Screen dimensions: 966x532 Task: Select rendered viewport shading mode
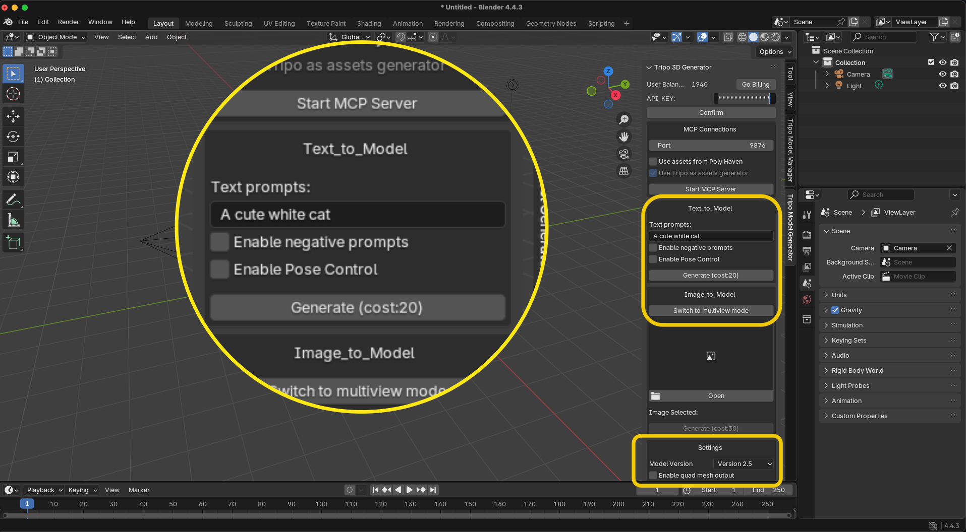point(776,37)
